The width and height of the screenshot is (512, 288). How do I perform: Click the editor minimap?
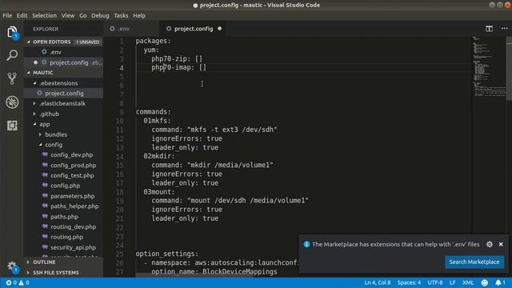tap(489, 67)
